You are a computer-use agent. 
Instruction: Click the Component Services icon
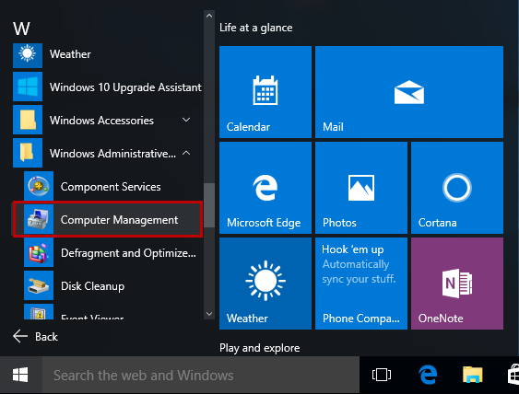(39, 186)
